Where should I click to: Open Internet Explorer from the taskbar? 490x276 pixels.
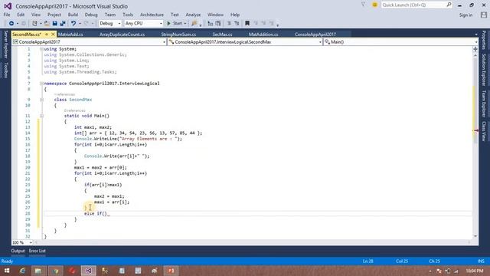coord(22,271)
